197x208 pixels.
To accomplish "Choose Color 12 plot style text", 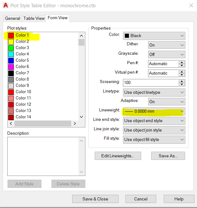I will click(x=23, y=104).
